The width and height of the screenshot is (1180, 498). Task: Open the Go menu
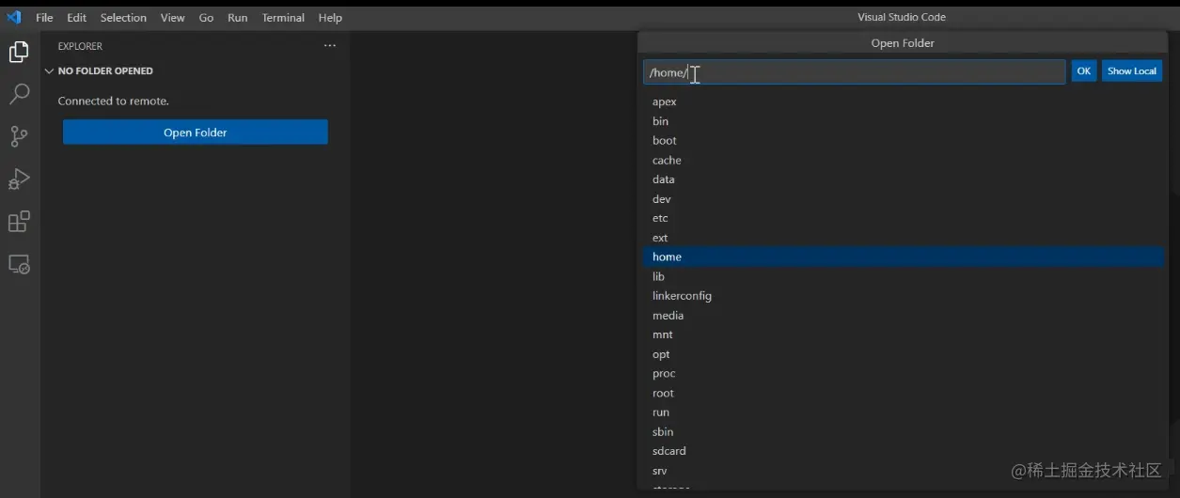point(206,18)
